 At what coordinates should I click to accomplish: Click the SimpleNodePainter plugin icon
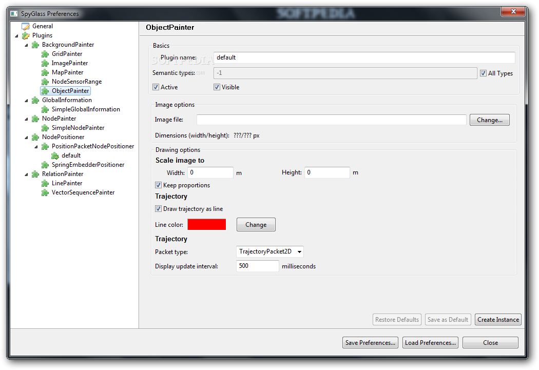coord(45,128)
